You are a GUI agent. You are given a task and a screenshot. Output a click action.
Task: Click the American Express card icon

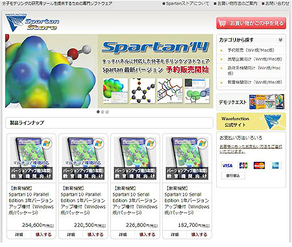275,166
